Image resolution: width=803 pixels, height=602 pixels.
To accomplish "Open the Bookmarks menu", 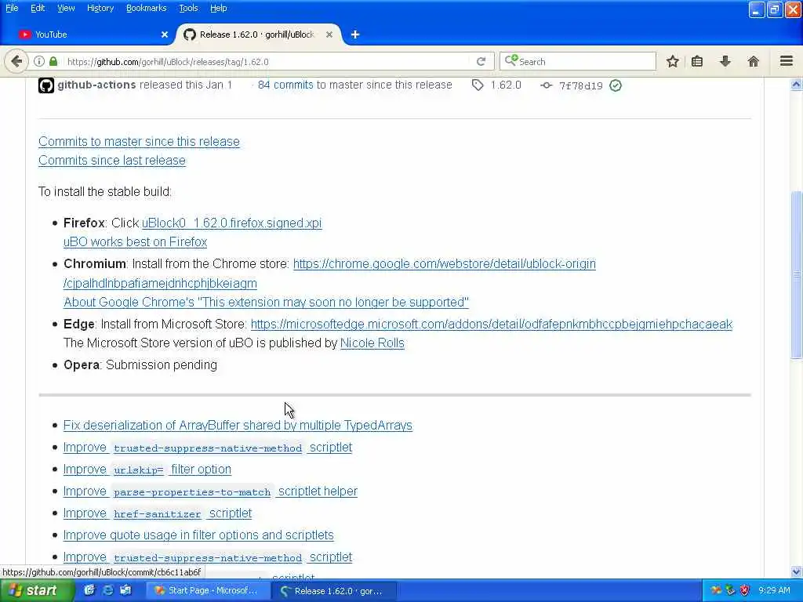I will coord(146,8).
